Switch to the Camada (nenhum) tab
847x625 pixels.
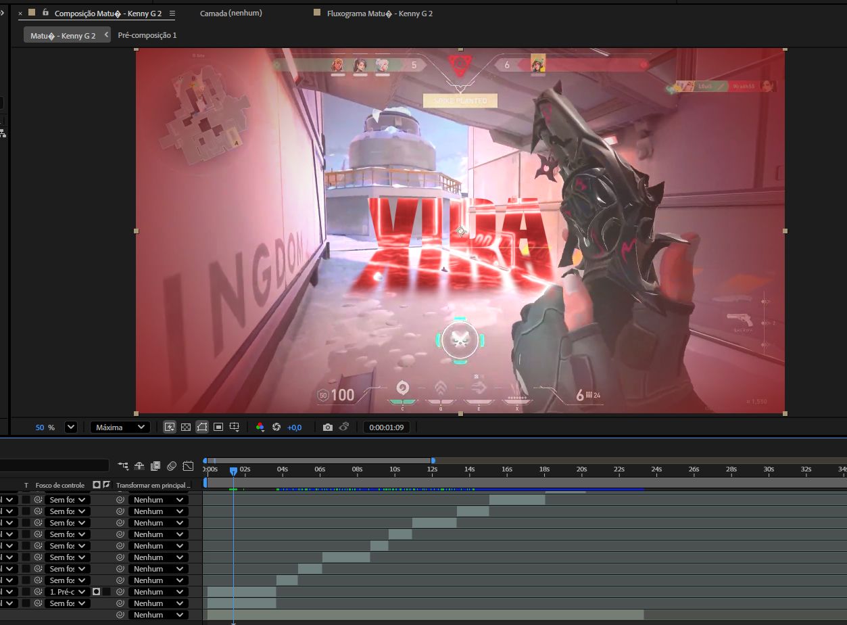pyautogui.click(x=231, y=13)
